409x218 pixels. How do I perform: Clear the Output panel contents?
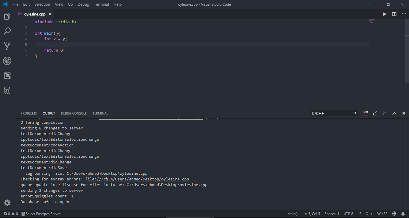(366, 113)
